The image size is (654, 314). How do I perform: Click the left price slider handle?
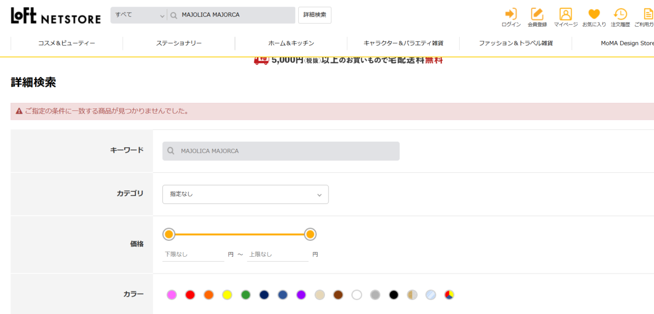click(x=169, y=234)
